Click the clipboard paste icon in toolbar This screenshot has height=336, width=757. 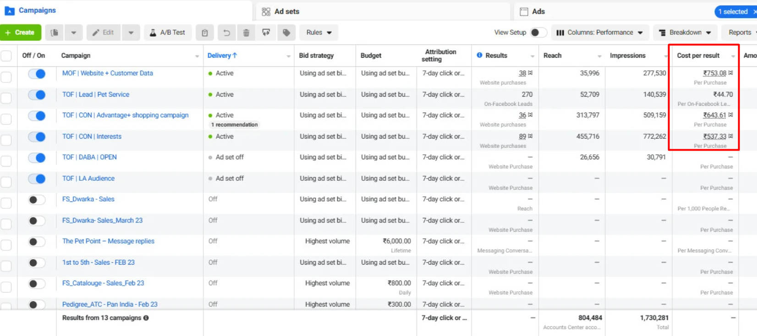click(205, 33)
